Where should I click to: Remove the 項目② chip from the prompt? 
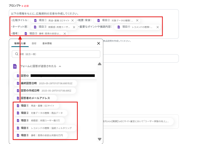137,20
